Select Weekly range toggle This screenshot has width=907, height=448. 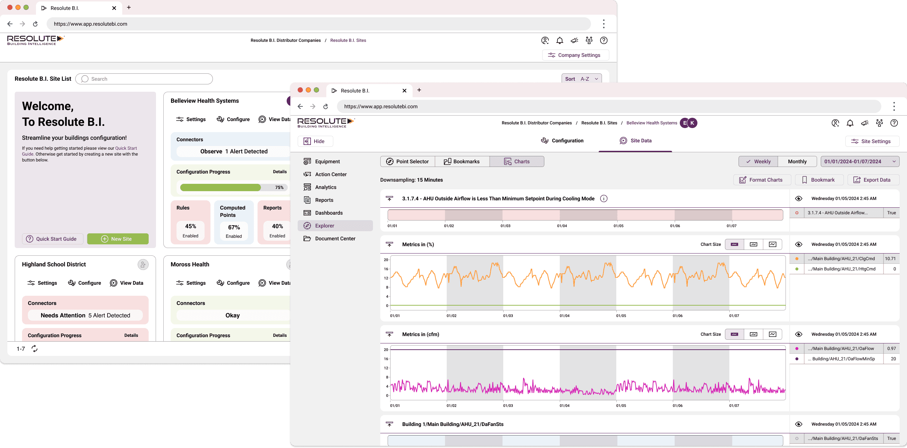tap(758, 161)
